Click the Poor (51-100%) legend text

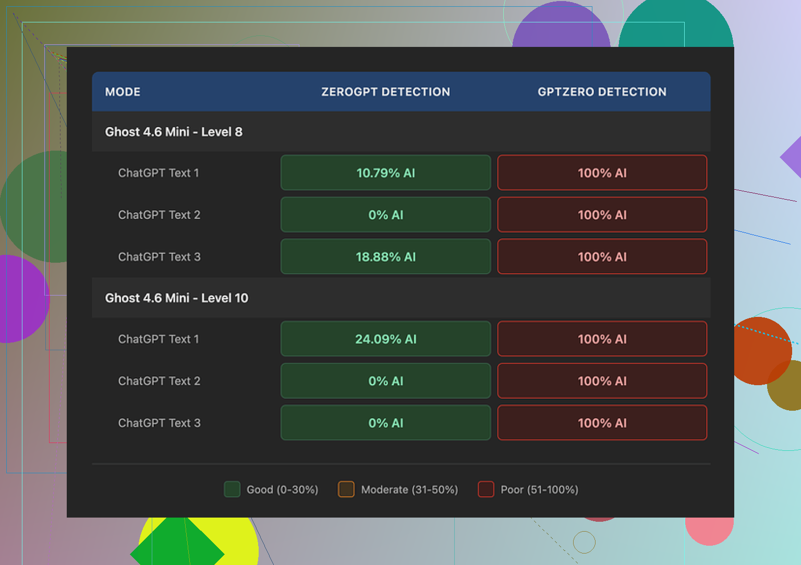[x=539, y=490]
